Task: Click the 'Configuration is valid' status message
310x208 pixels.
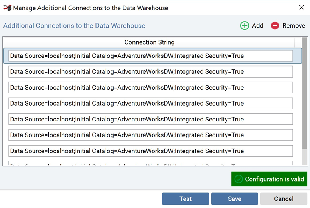Action: tap(274, 179)
